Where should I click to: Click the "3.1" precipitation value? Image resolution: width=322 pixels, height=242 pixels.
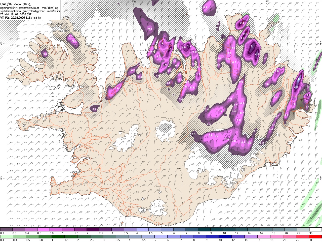pos(253,47)
